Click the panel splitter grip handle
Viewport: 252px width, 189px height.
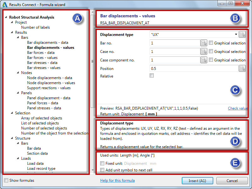click(93, 61)
